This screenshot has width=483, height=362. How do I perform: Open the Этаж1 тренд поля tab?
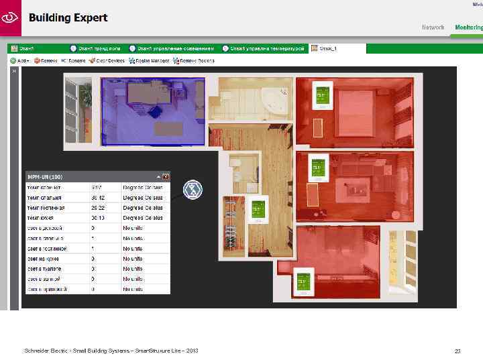coord(95,48)
